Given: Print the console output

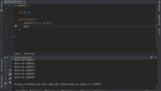Looking at the screenshot, I should pos(10,78).
